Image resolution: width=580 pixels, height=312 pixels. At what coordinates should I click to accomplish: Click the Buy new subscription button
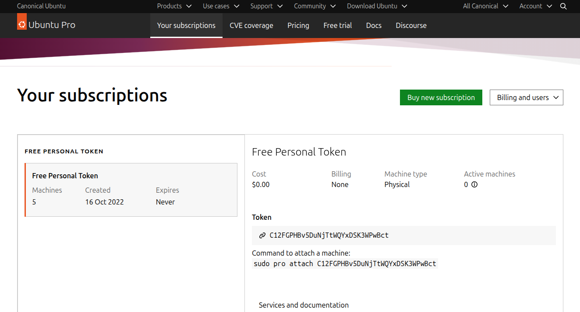click(441, 97)
